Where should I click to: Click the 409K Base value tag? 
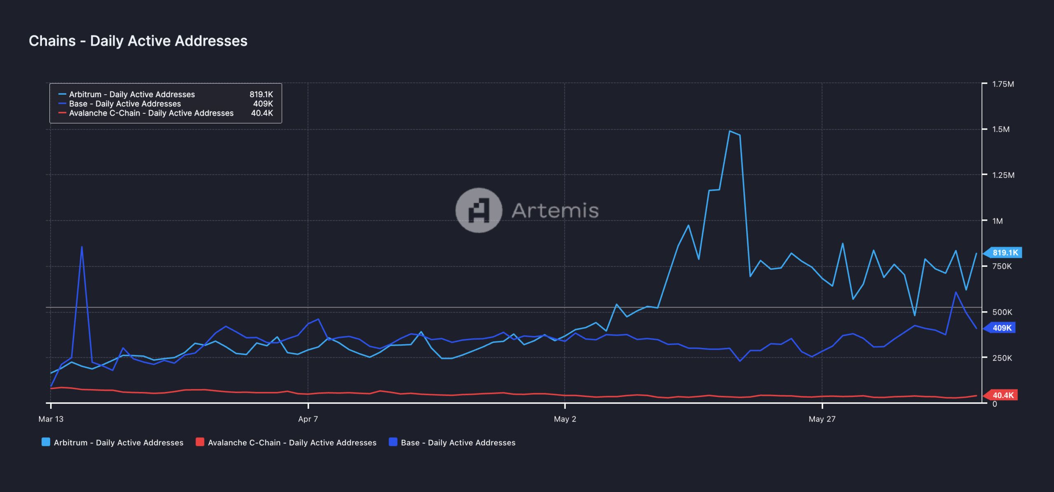1001,328
